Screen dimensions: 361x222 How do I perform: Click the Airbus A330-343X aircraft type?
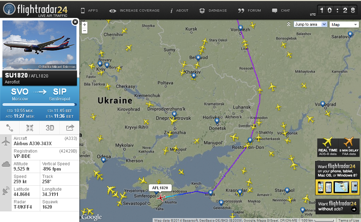(x=33, y=143)
